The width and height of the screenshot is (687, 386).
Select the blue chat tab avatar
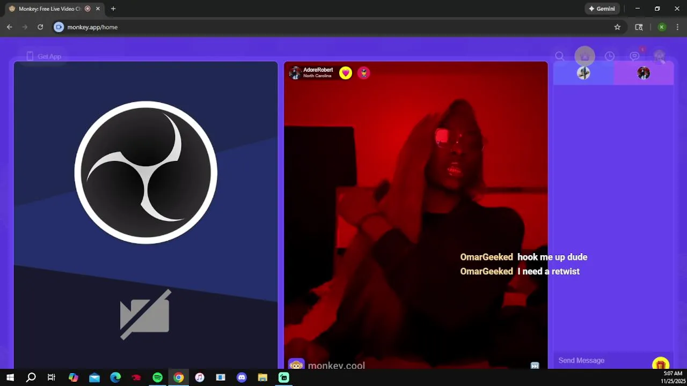(583, 73)
